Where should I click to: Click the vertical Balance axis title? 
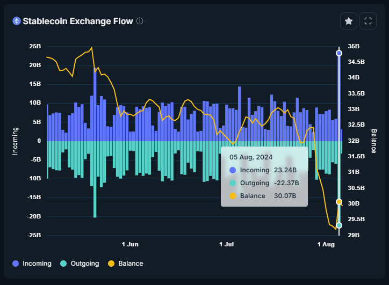[x=374, y=141]
